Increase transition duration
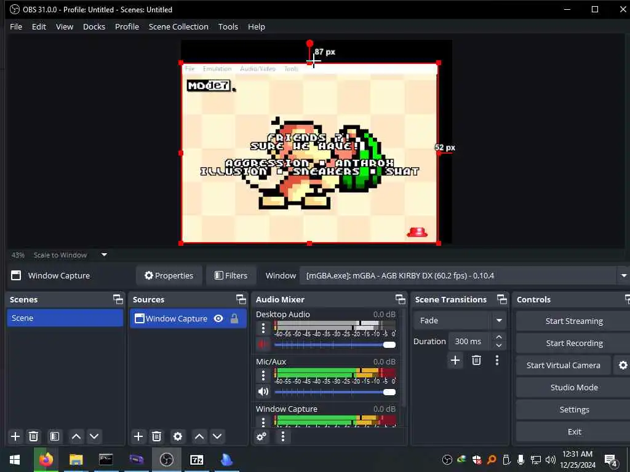630x472 pixels. tap(498, 337)
